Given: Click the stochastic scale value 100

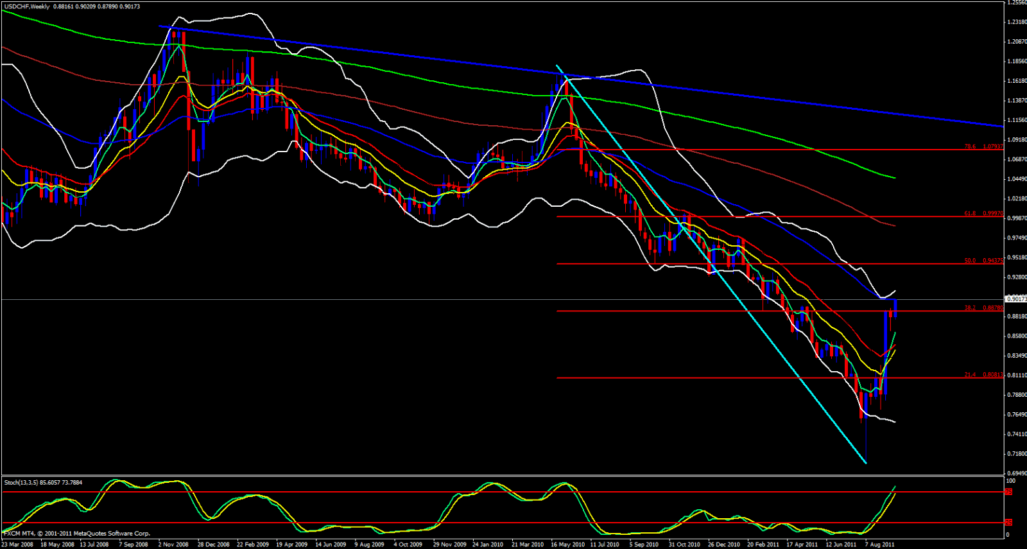Looking at the screenshot, I should [1011, 480].
